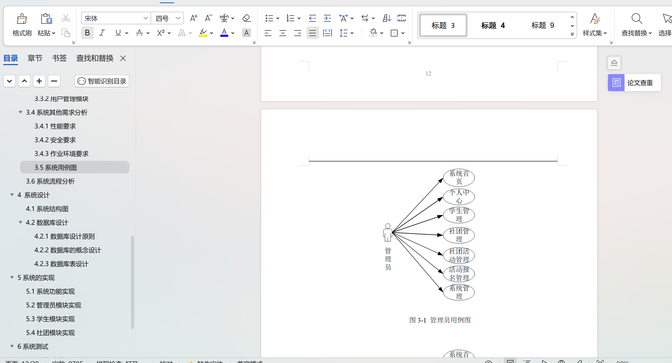The width and height of the screenshot is (672, 363).
Task: Click the clear formatting eraser icon
Action: pyautogui.click(x=246, y=18)
